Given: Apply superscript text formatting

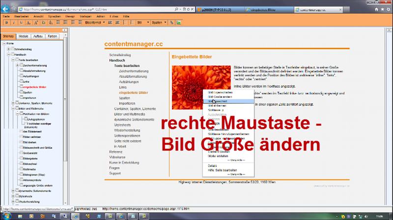Looking at the screenshot, I should 36,23.
